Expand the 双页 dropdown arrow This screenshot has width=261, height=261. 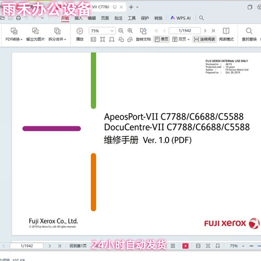[188, 40]
